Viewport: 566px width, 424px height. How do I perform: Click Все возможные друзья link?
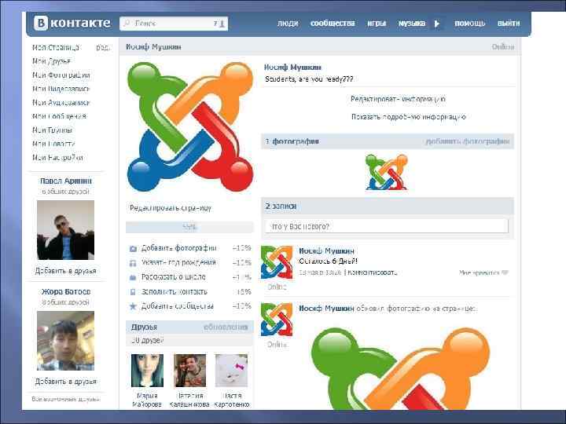tap(66, 399)
